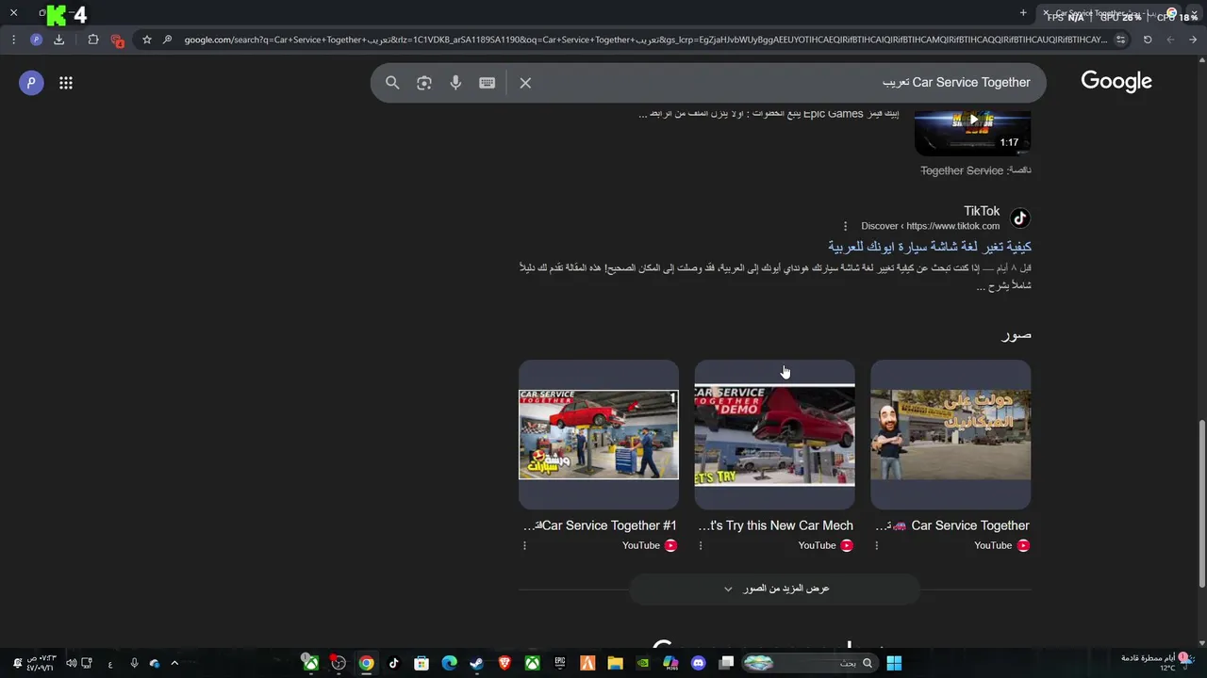Viewport: 1207px width, 678px height.
Task: Click the taskbar search box
Action: point(809,663)
